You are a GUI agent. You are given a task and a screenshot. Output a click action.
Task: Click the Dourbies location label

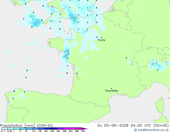point(111,91)
